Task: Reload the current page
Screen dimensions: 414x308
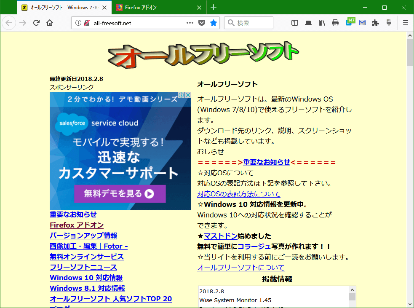Action: pos(37,23)
